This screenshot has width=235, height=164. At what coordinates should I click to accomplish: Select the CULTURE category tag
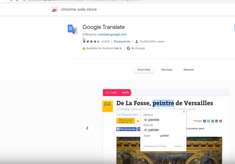click(111, 92)
